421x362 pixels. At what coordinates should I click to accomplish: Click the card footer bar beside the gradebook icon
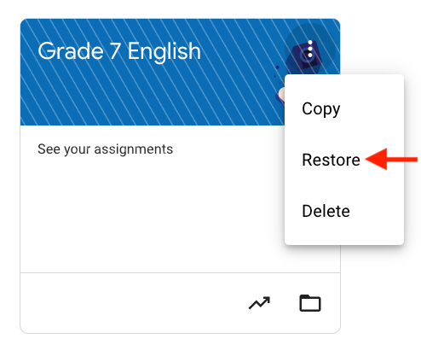(x=130, y=303)
